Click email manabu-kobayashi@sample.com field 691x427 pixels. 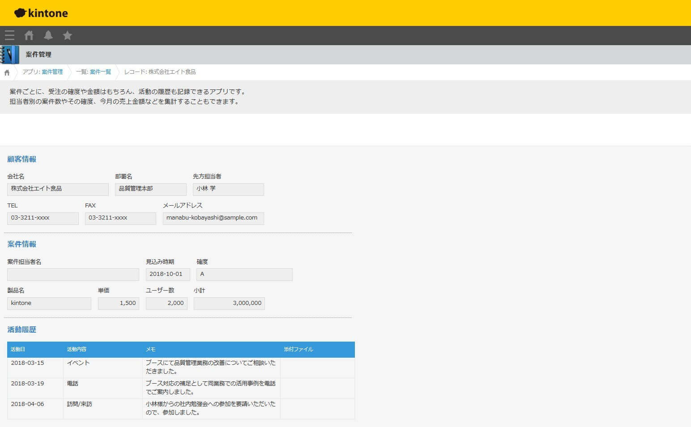213,218
